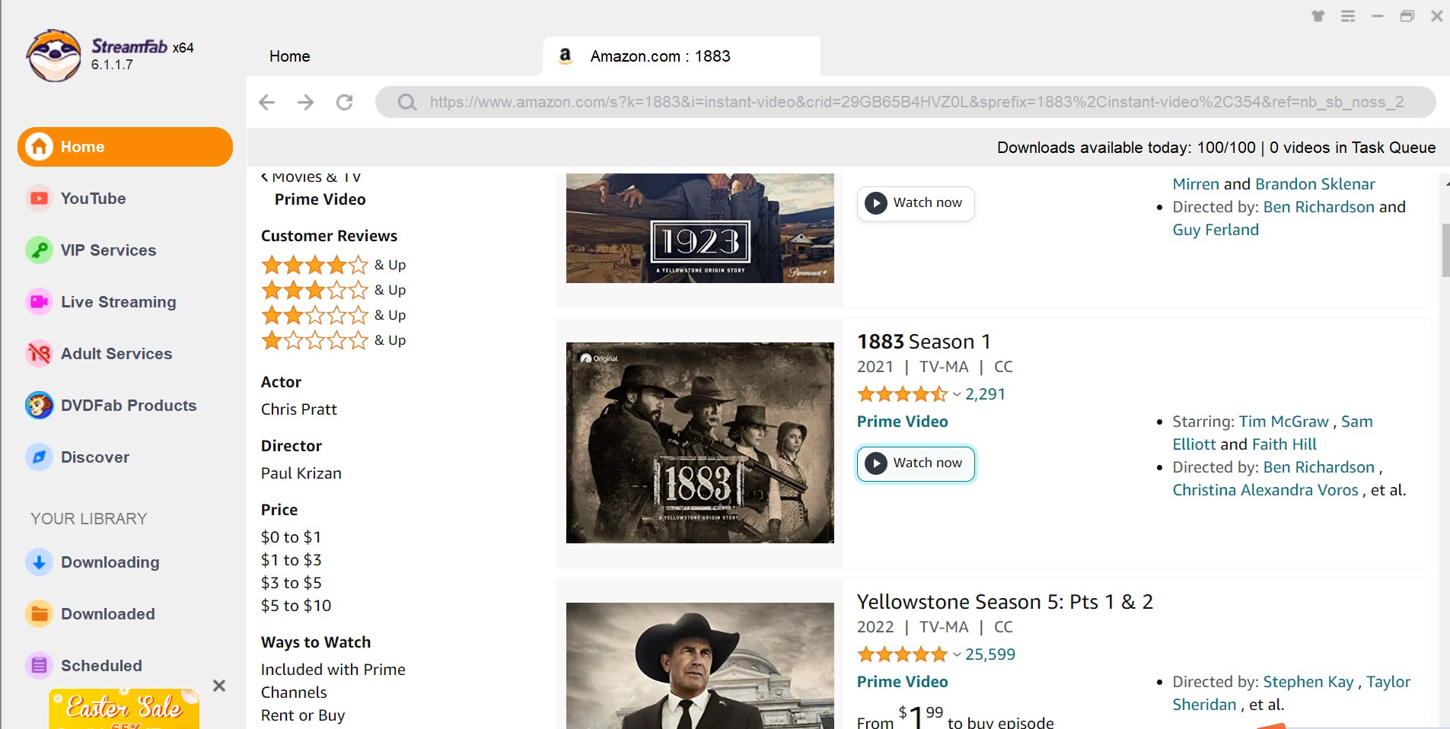
Task: Filter price $0 to $1
Action: [291, 537]
